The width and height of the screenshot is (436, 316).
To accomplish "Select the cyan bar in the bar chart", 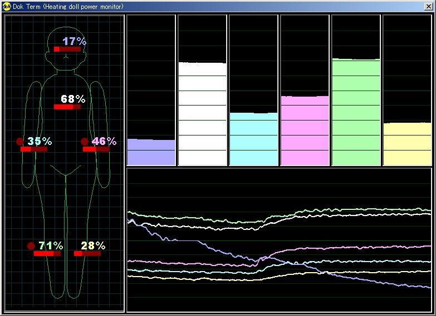I will [x=253, y=139].
